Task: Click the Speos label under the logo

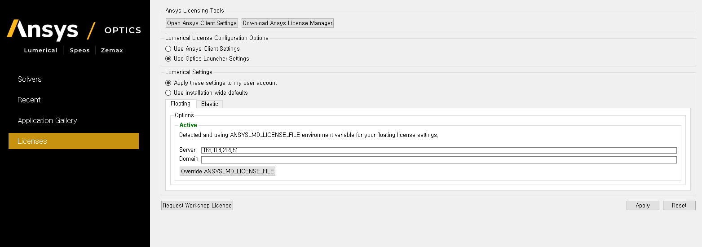Action: point(80,50)
